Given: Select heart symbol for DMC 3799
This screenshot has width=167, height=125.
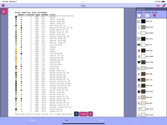Looking at the screenshot, I should (139, 62).
